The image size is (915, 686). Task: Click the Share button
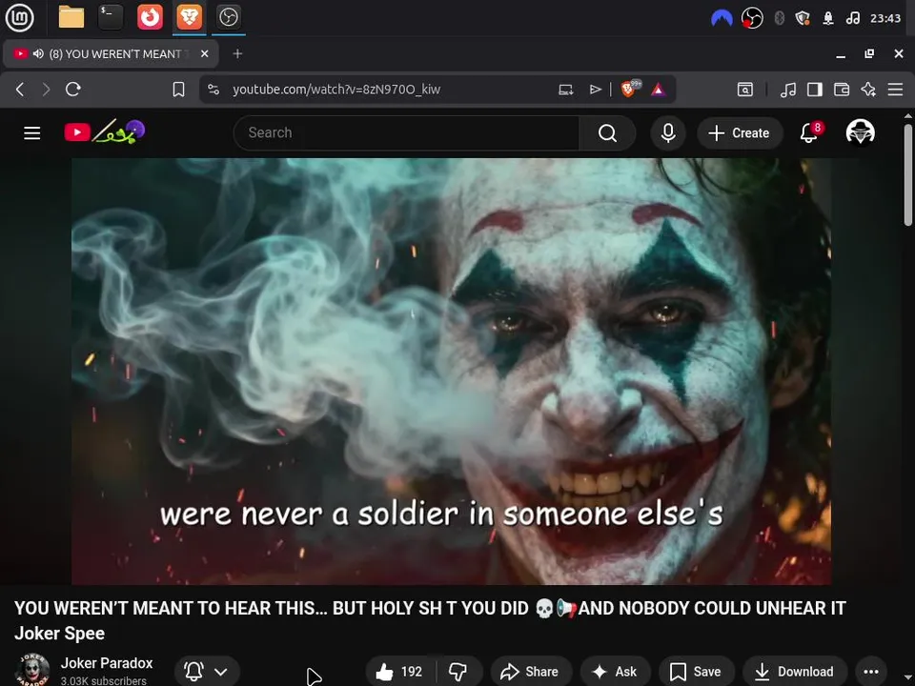click(x=531, y=672)
